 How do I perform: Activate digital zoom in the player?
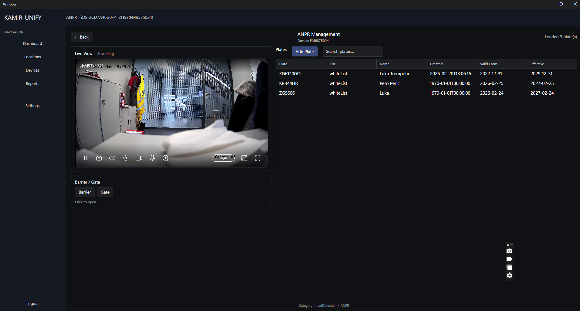click(x=165, y=158)
